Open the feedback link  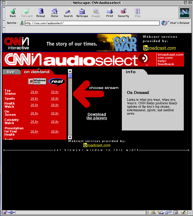click(x=166, y=64)
